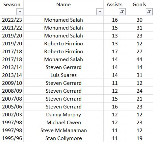The image size is (153, 142).
Task: Click the Goals filter-applied icon
Action: point(149,12)
